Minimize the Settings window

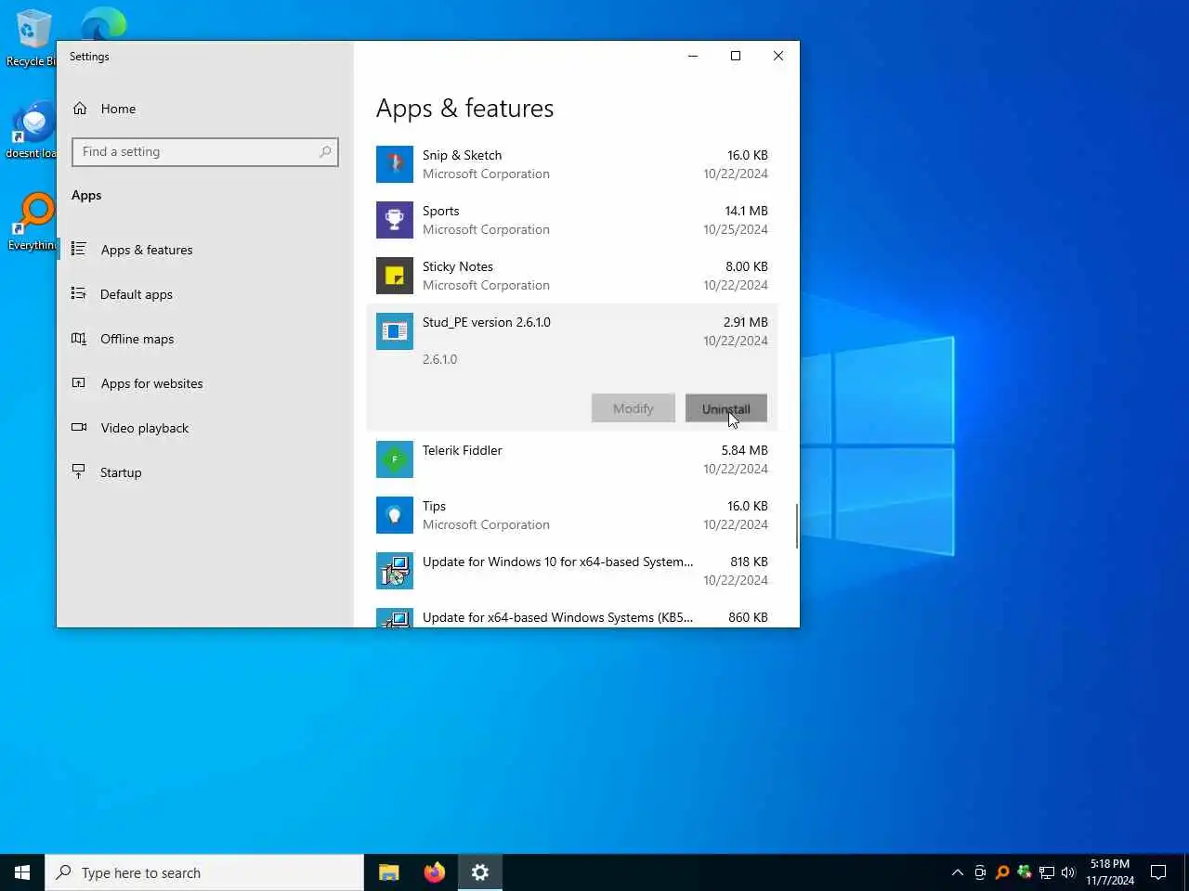click(x=693, y=56)
